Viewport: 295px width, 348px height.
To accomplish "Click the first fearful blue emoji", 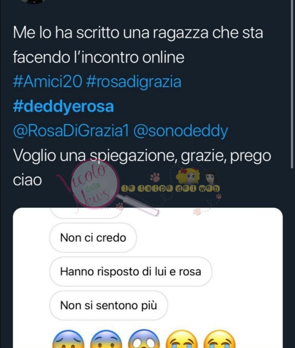I will pyautogui.click(x=68, y=339).
